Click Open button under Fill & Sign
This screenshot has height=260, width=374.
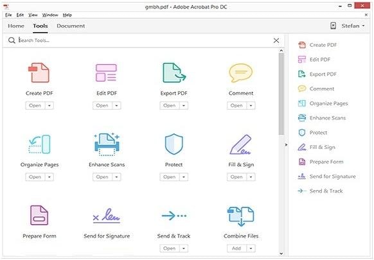[x=236, y=177]
